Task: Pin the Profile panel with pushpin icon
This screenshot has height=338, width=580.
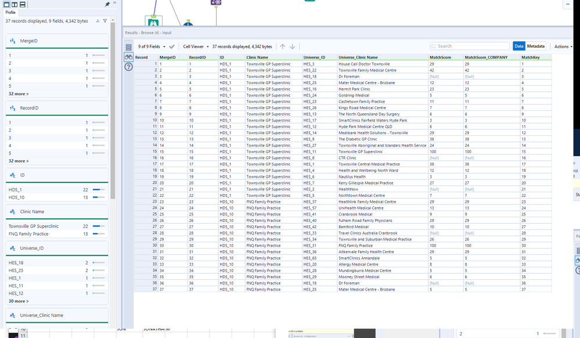Action: point(107,4)
